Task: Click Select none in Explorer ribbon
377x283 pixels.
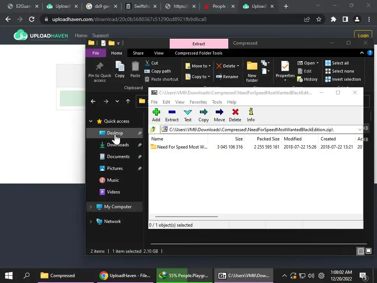Action: [340, 71]
